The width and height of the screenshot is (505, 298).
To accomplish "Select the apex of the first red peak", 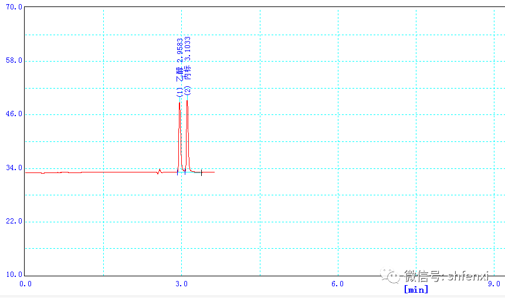I will coord(179,101).
